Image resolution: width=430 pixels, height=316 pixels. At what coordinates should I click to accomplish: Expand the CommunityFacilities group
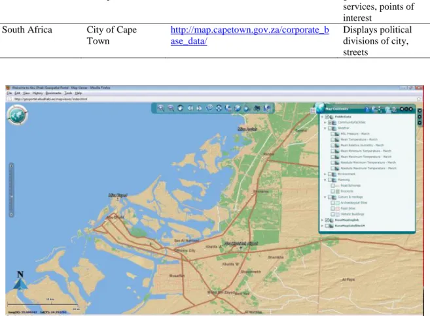(x=325, y=122)
